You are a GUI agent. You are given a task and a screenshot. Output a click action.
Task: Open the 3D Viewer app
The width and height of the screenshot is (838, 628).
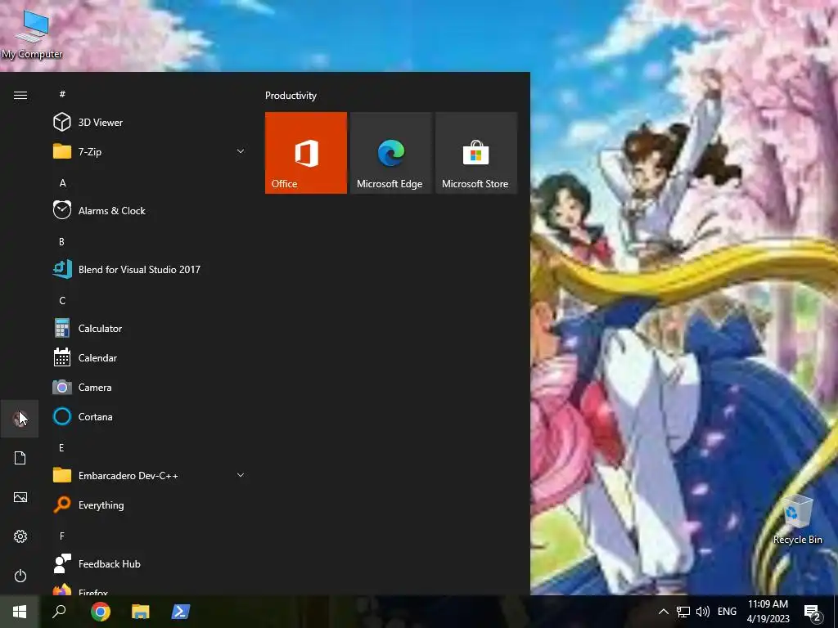coord(149,123)
